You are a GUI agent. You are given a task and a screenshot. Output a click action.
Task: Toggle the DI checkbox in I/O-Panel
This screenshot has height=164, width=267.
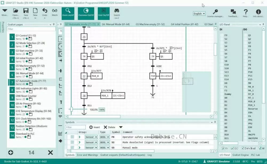tap(223, 148)
